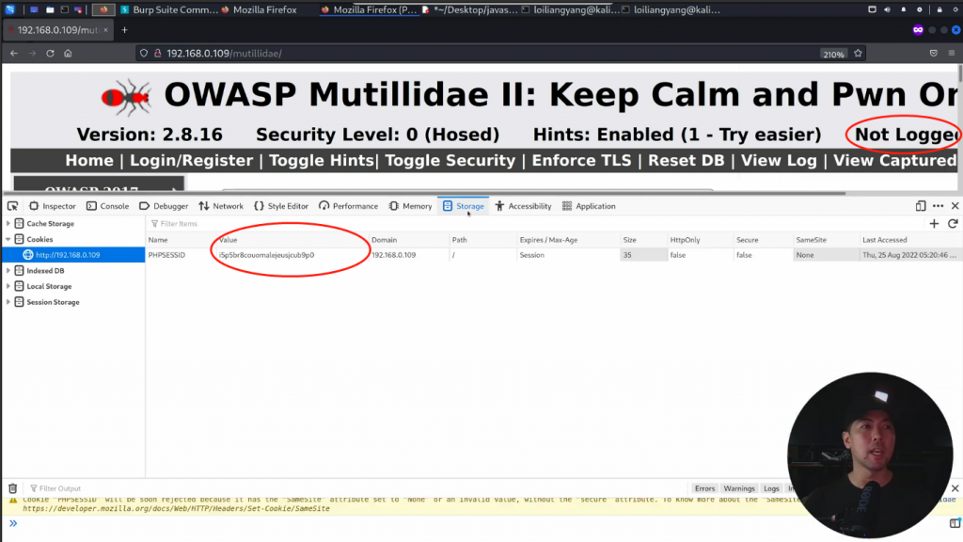Open the Memory tab
The image size is (963, 542).
tap(410, 206)
